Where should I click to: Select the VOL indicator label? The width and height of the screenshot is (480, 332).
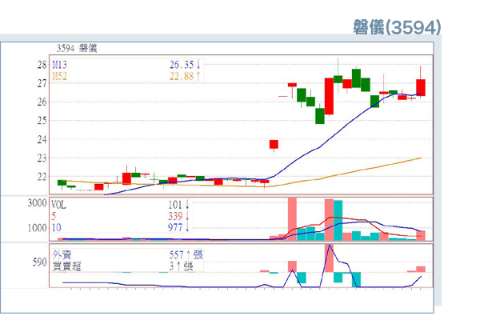pos(60,204)
